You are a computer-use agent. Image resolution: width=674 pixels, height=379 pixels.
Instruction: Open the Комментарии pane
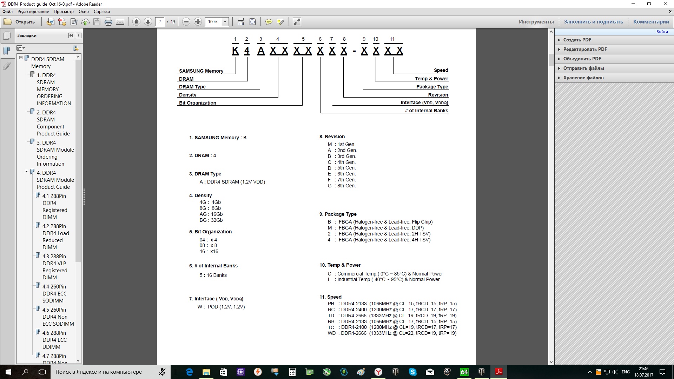[651, 22]
